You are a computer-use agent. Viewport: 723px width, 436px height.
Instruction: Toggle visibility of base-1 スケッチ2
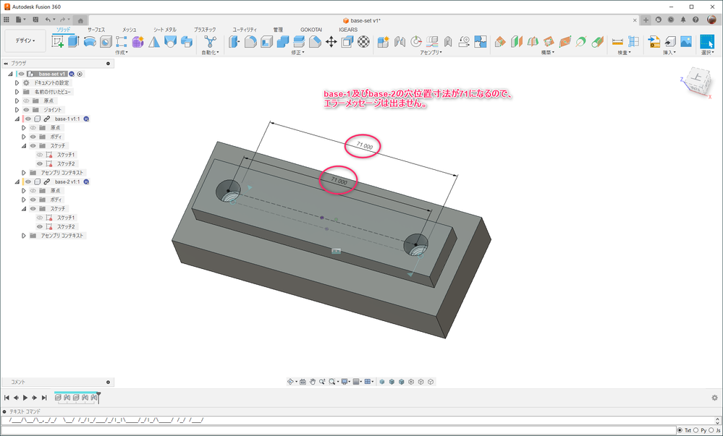[40, 163]
